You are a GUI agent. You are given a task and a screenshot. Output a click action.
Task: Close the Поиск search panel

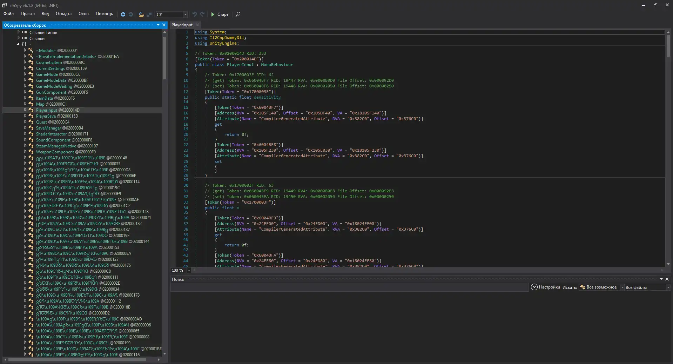click(667, 279)
